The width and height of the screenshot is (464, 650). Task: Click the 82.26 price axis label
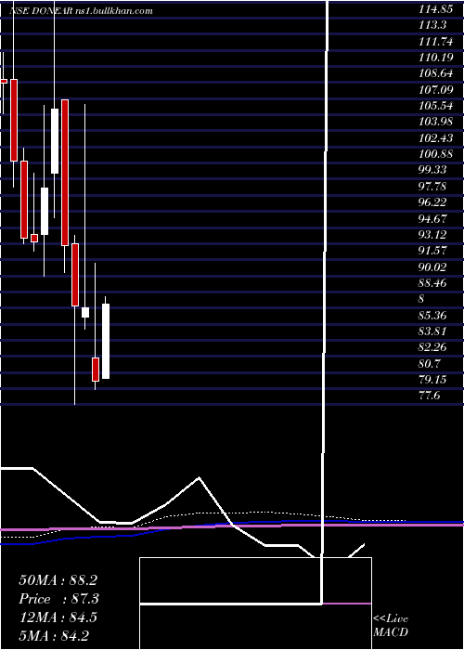(x=432, y=347)
